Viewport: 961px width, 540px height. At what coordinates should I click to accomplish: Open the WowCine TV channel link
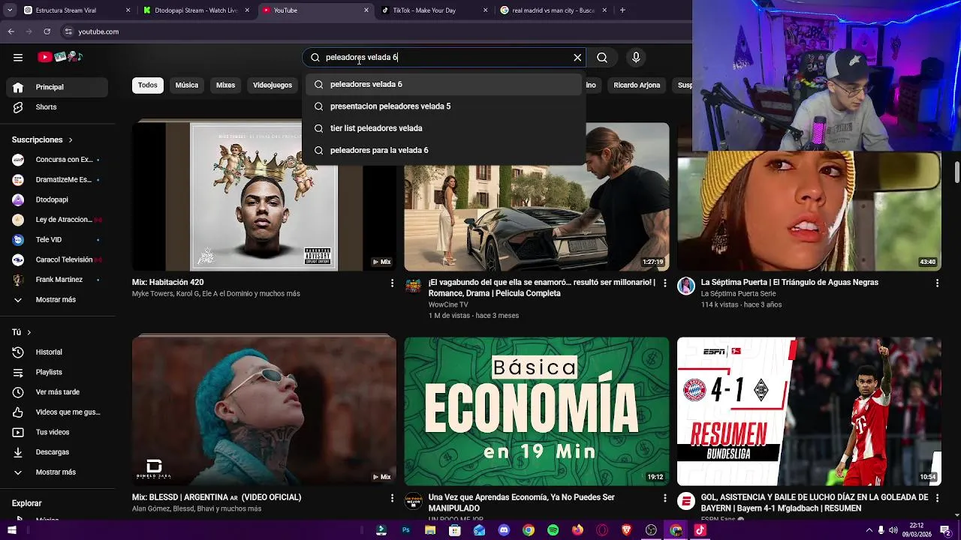pyautogui.click(x=448, y=304)
